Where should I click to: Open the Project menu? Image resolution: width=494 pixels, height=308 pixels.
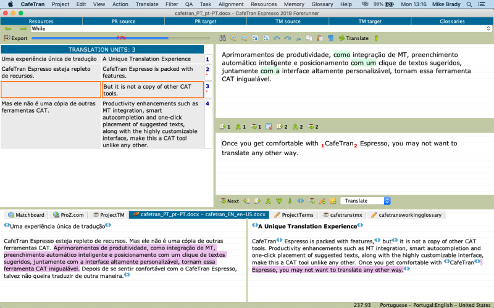pos(60,4)
